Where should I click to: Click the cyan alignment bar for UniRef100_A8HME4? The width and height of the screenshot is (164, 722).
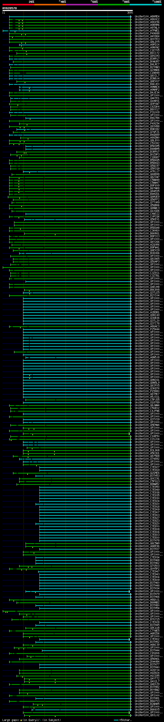70,17
